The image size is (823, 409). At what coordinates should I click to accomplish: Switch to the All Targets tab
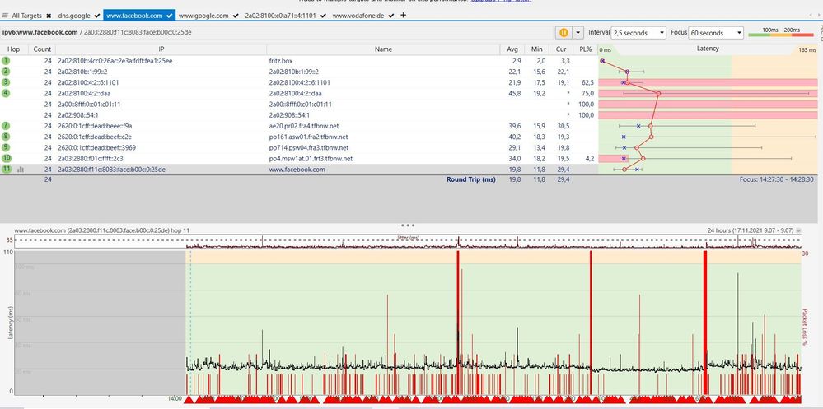pyautogui.click(x=27, y=16)
